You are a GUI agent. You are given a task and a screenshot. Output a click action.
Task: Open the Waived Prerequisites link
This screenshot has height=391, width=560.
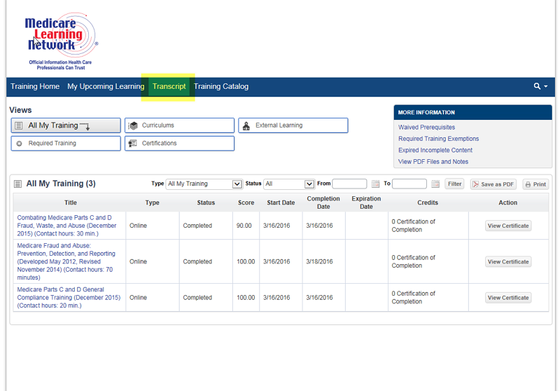tap(426, 128)
